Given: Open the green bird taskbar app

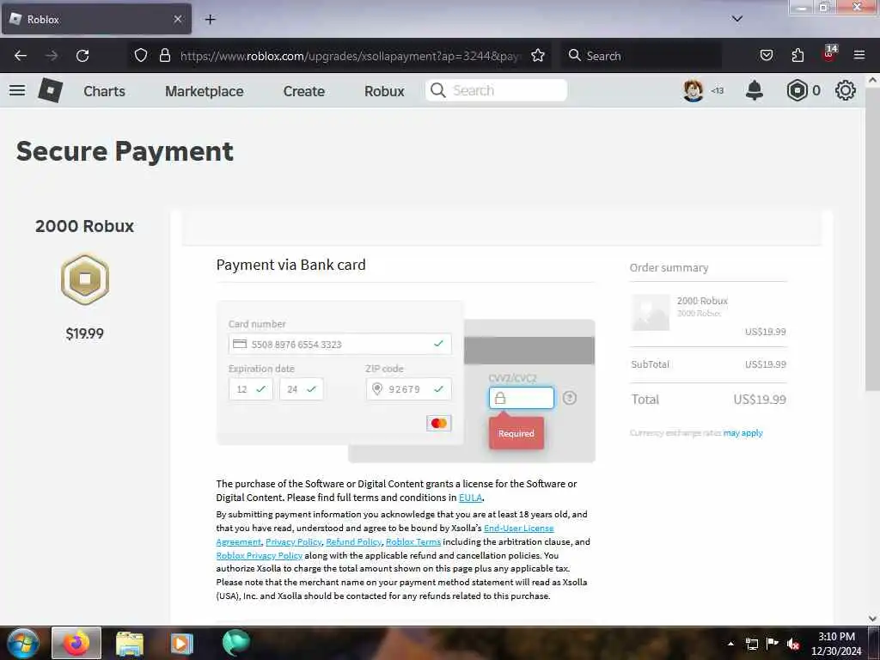Looking at the screenshot, I should [x=235, y=643].
